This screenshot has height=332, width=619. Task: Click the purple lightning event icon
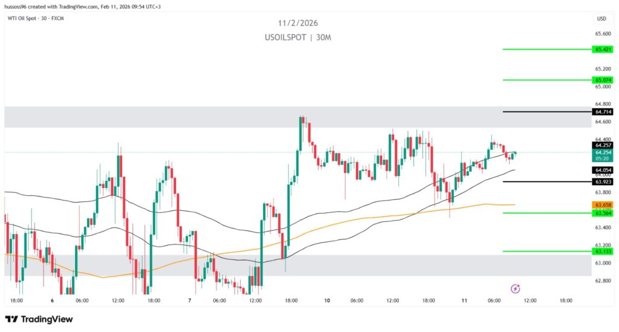pyautogui.click(x=515, y=288)
